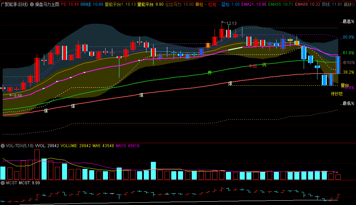Click the candlestick under the 12.13 marker
356x205 pixels.
pyautogui.click(x=222, y=33)
